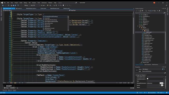Screen dimensions: 169x95
Task: Switch to the XAML view tab
Action: click(13, 88)
